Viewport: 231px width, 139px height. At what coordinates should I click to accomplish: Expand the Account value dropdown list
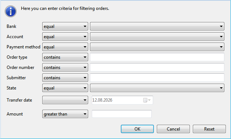tap(157, 37)
